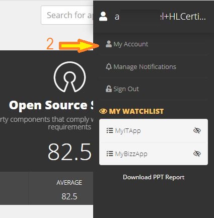
Task: Click the MyBizzApp checklist icon
Action: coord(110,154)
